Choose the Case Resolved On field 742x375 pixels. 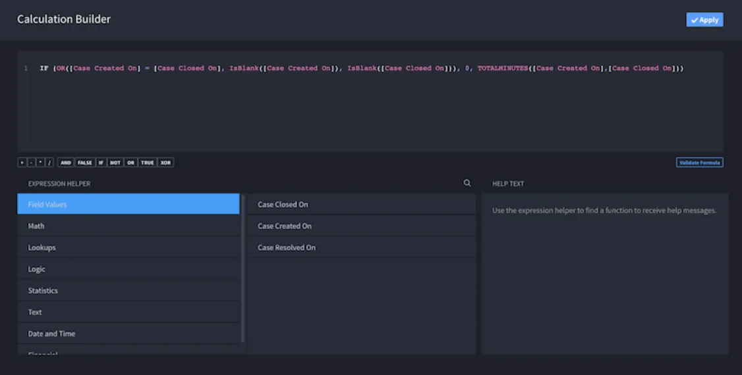[362, 247]
